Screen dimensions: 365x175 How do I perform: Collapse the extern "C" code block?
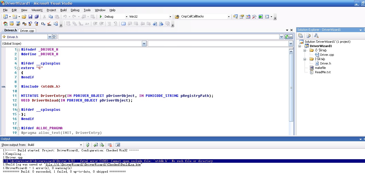(19, 68)
